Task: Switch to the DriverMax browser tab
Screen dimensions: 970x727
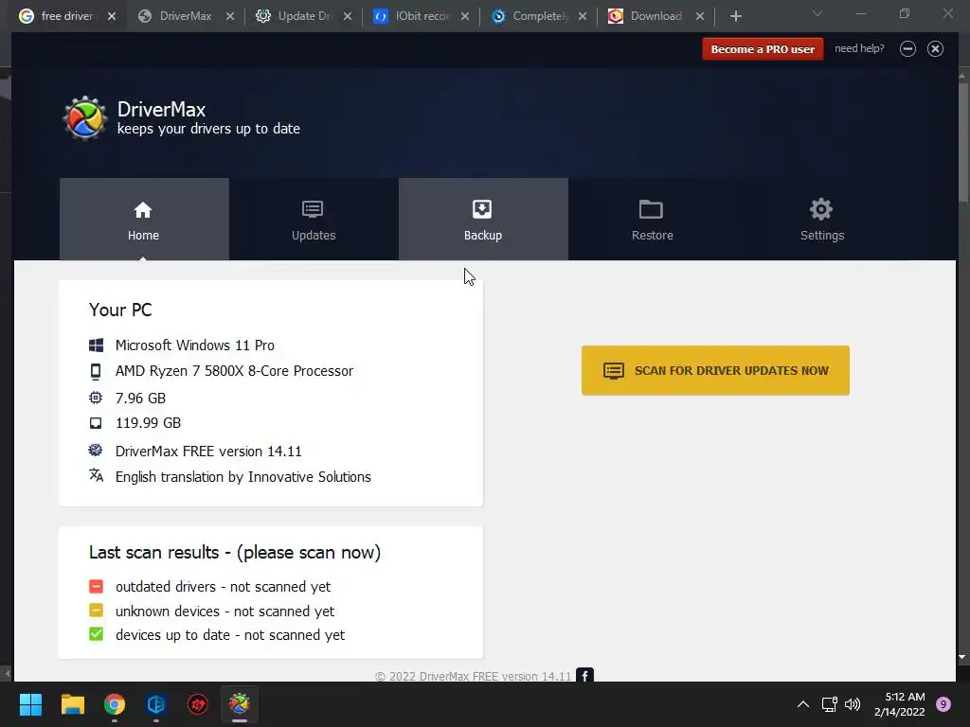Action: pos(185,16)
